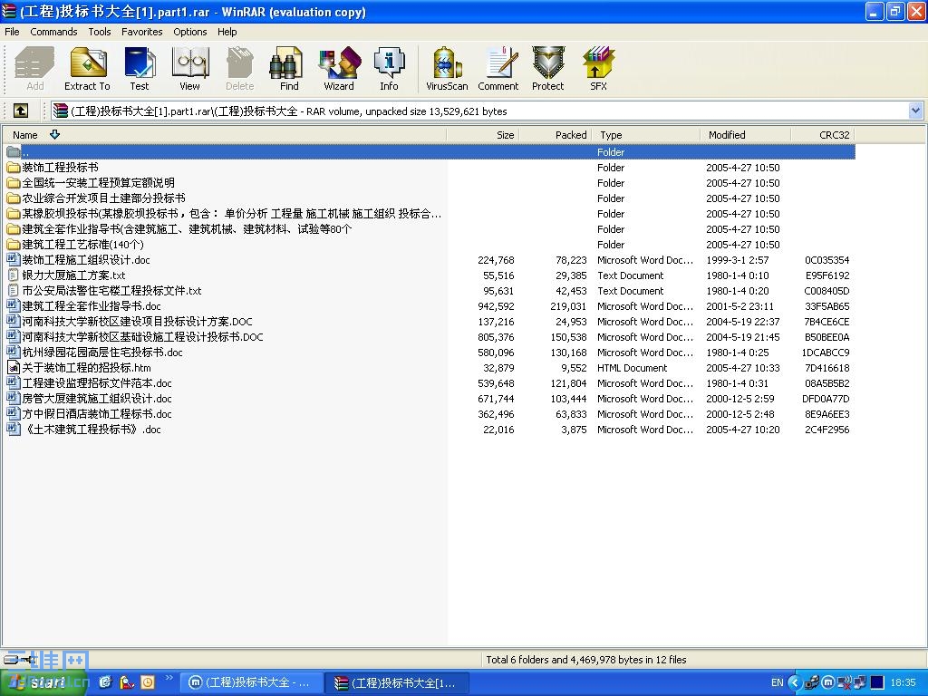Select the parent folder '..' row
The image size is (928, 696).
429,152
